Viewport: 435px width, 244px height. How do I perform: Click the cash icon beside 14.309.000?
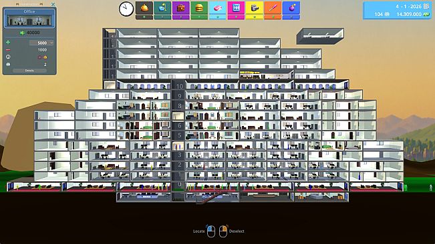click(x=426, y=14)
